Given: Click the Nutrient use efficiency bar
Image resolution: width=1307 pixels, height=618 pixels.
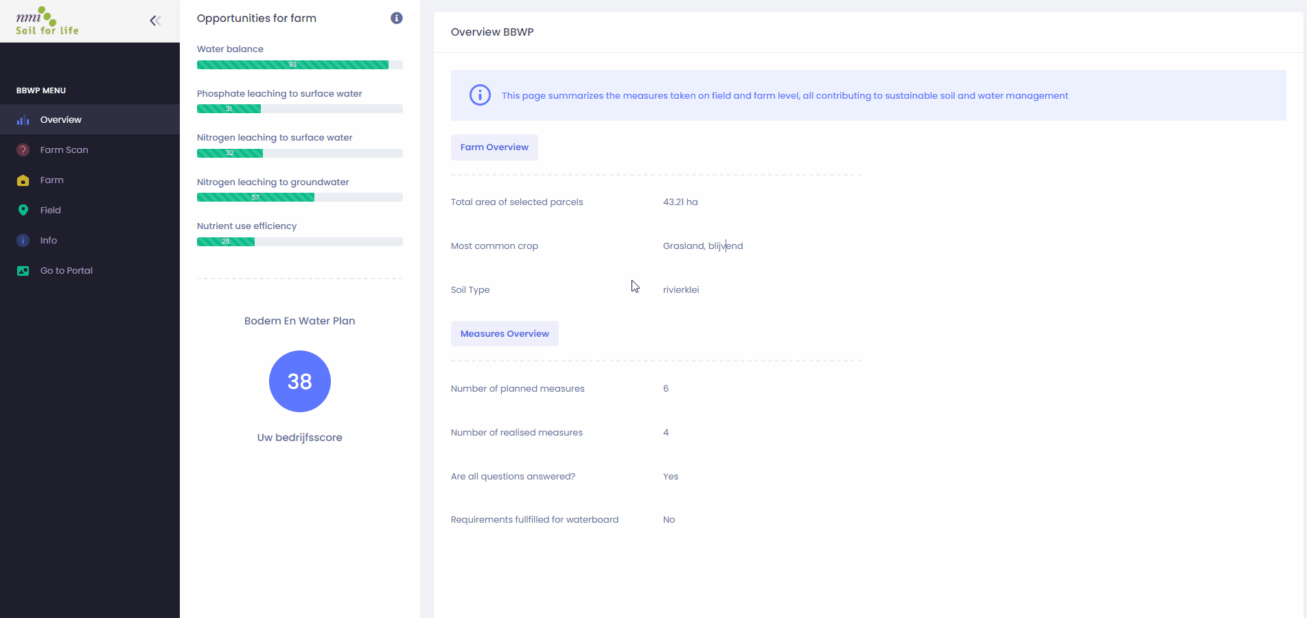Looking at the screenshot, I should tap(299, 241).
